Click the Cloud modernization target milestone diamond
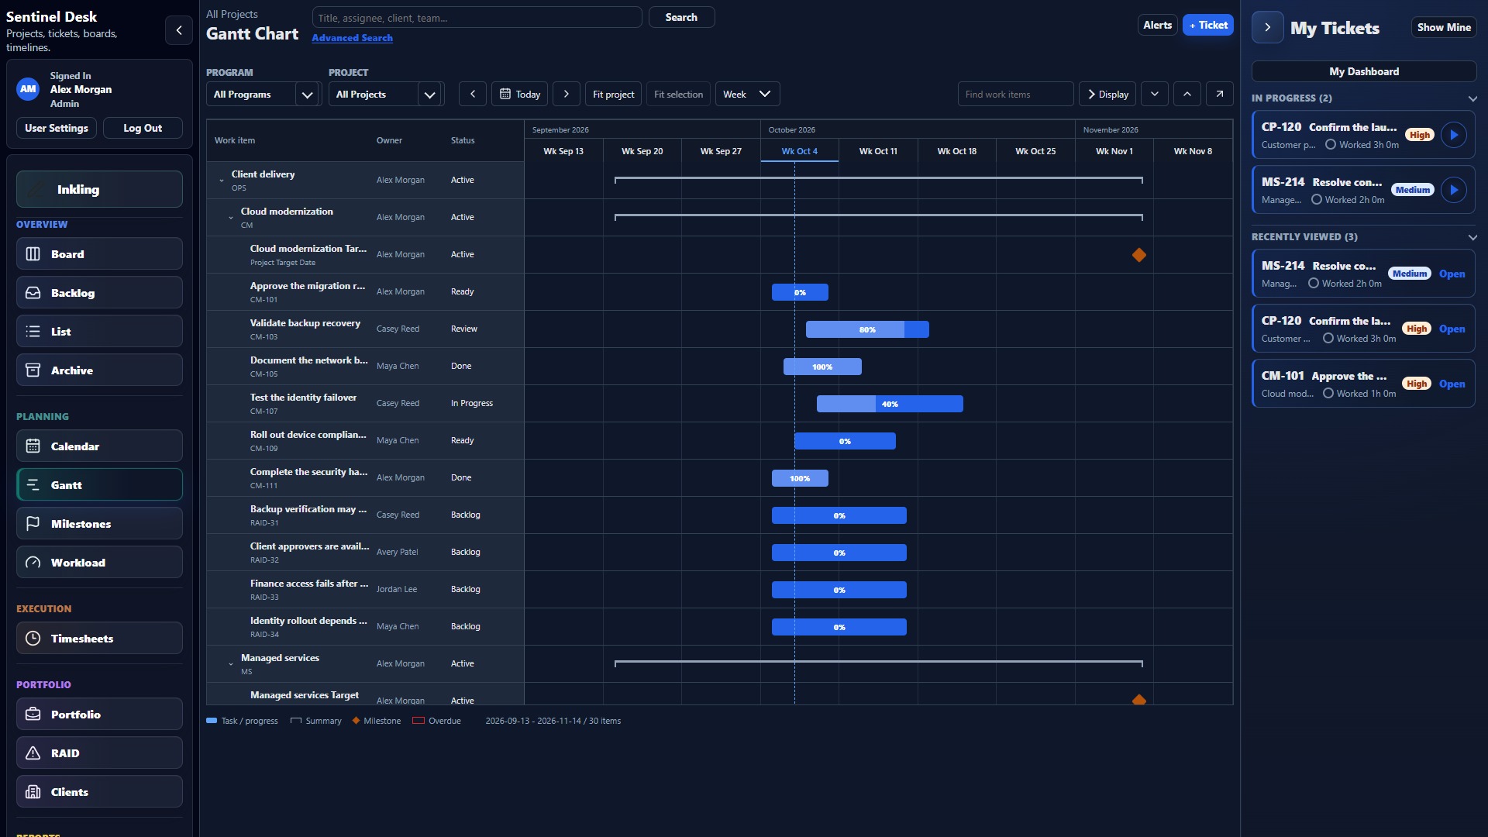Viewport: 1488px width, 837px height. click(x=1139, y=255)
